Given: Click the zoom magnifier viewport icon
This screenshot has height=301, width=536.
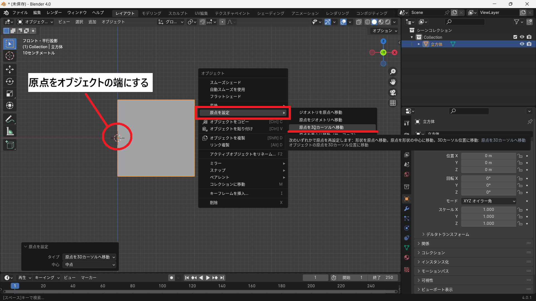Looking at the screenshot, I should pyautogui.click(x=393, y=72).
